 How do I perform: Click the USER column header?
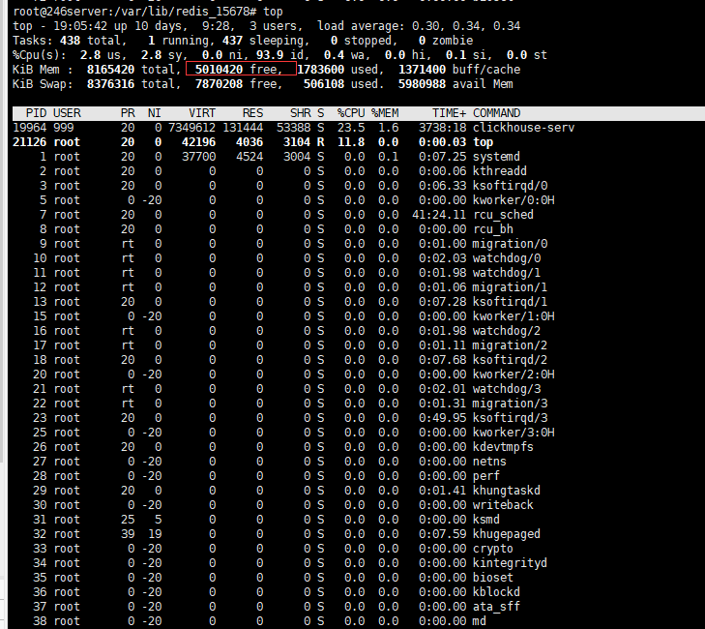(x=67, y=113)
